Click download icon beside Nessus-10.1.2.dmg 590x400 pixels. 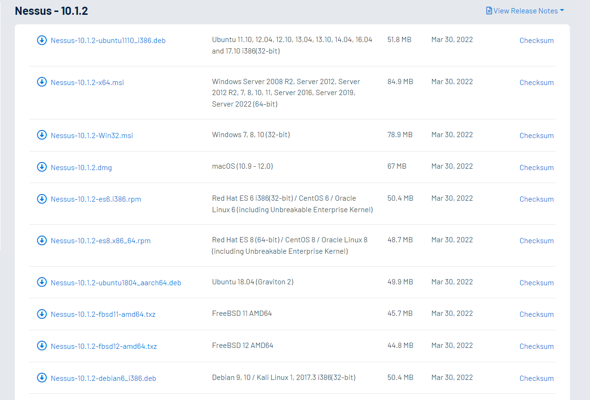(42, 167)
